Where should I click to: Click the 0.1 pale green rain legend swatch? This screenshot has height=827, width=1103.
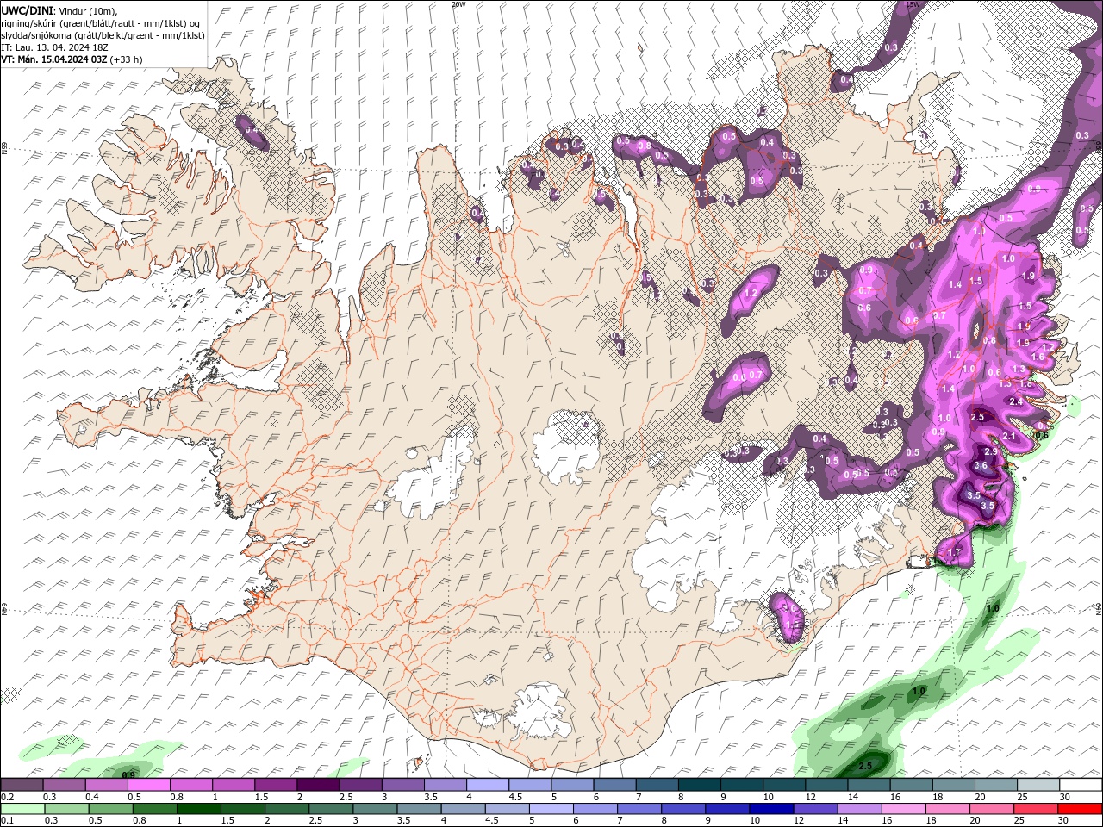click(x=22, y=809)
